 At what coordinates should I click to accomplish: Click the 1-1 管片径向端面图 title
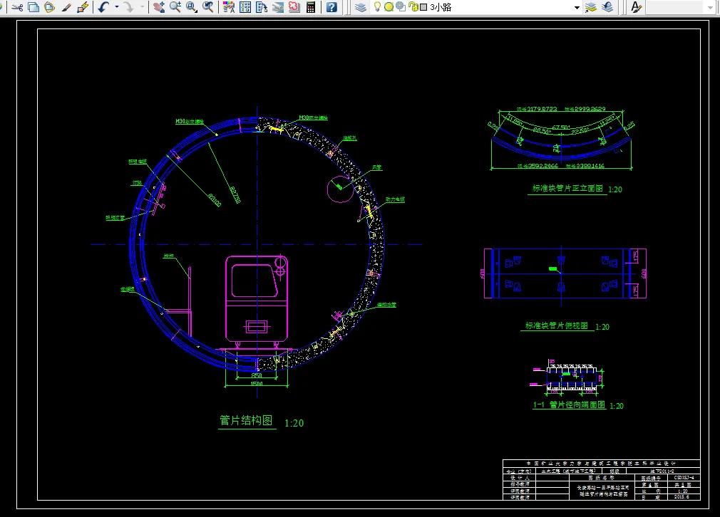[569, 404]
